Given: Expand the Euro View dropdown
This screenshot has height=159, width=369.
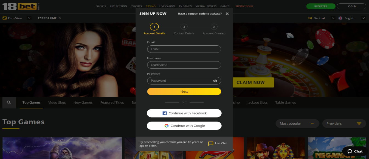Looking at the screenshot, I should pos(29,18).
